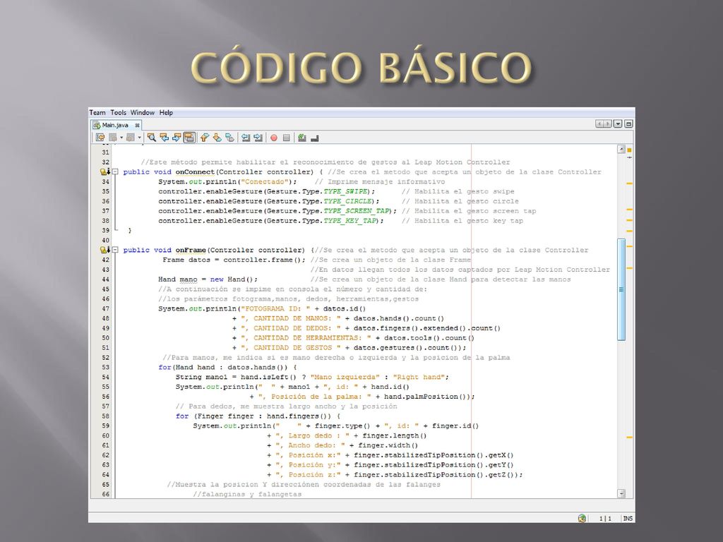Click line number 47 in gutter
Viewport: 723px width, 542px height.
point(106,309)
